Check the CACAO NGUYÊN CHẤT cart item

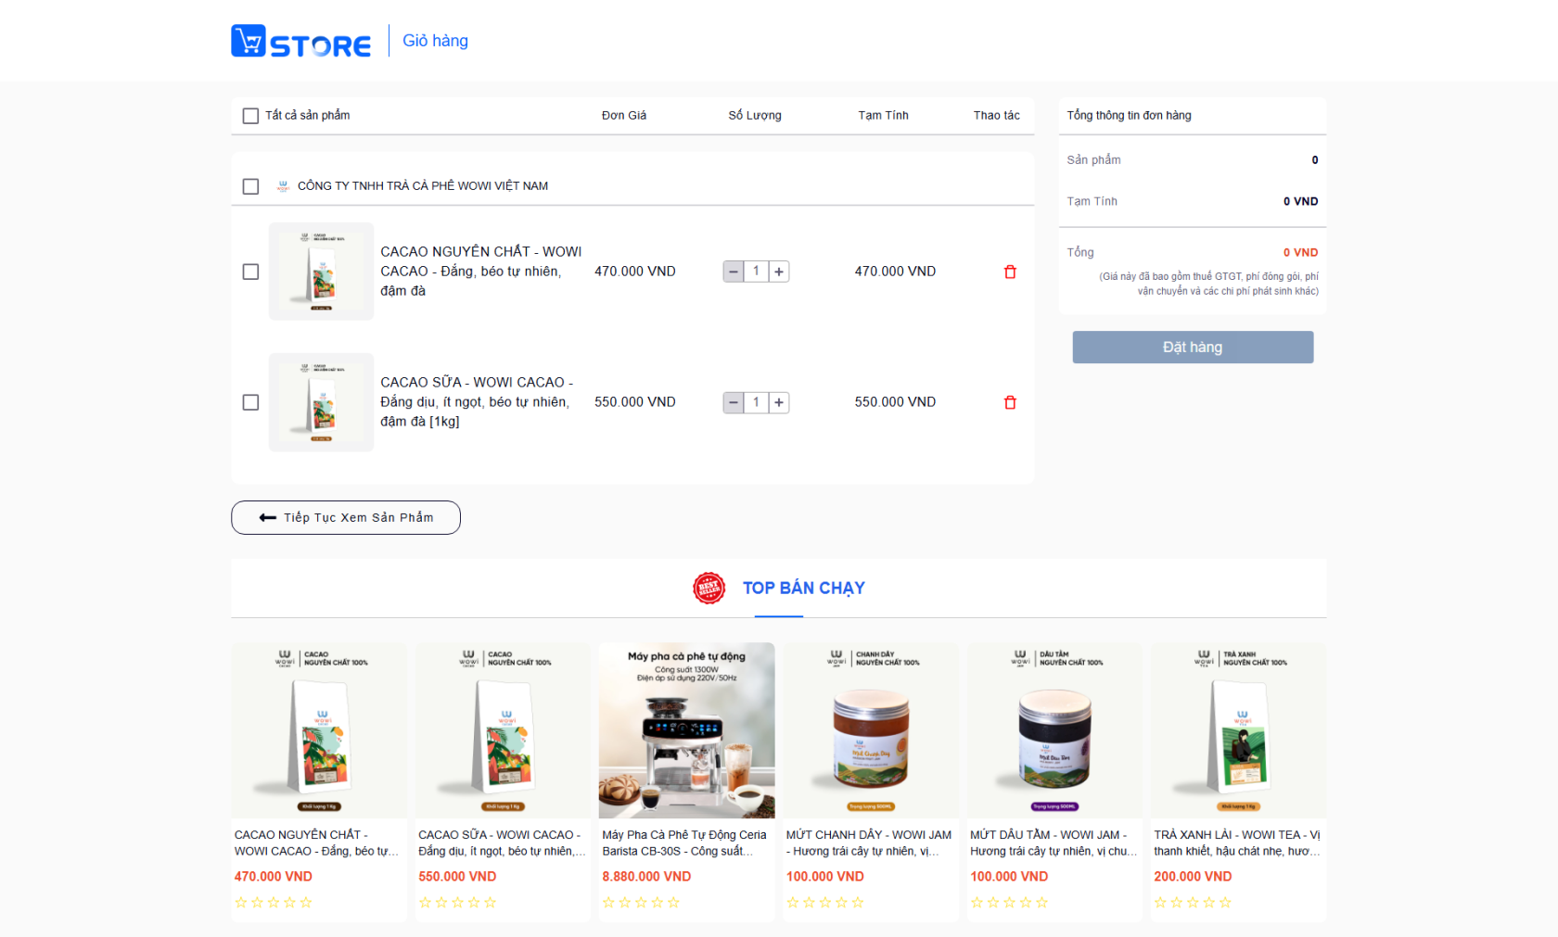(x=250, y=272)
